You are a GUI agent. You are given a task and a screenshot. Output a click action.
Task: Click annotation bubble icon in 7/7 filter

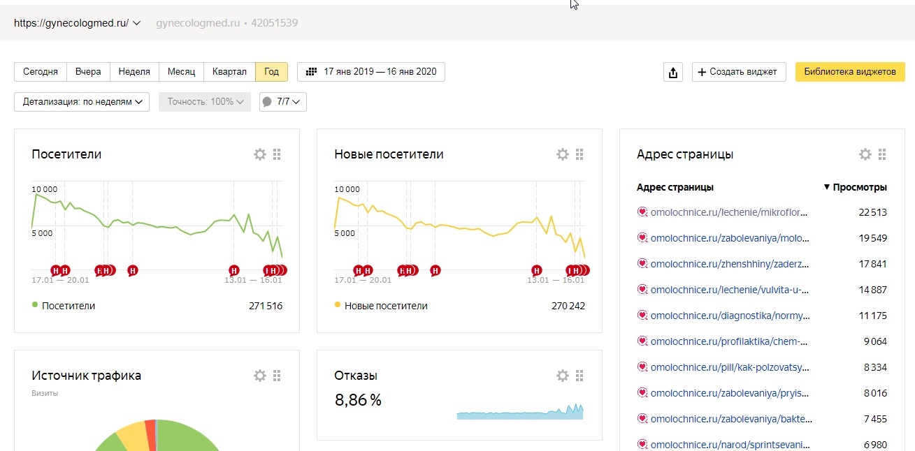point(267,102)
